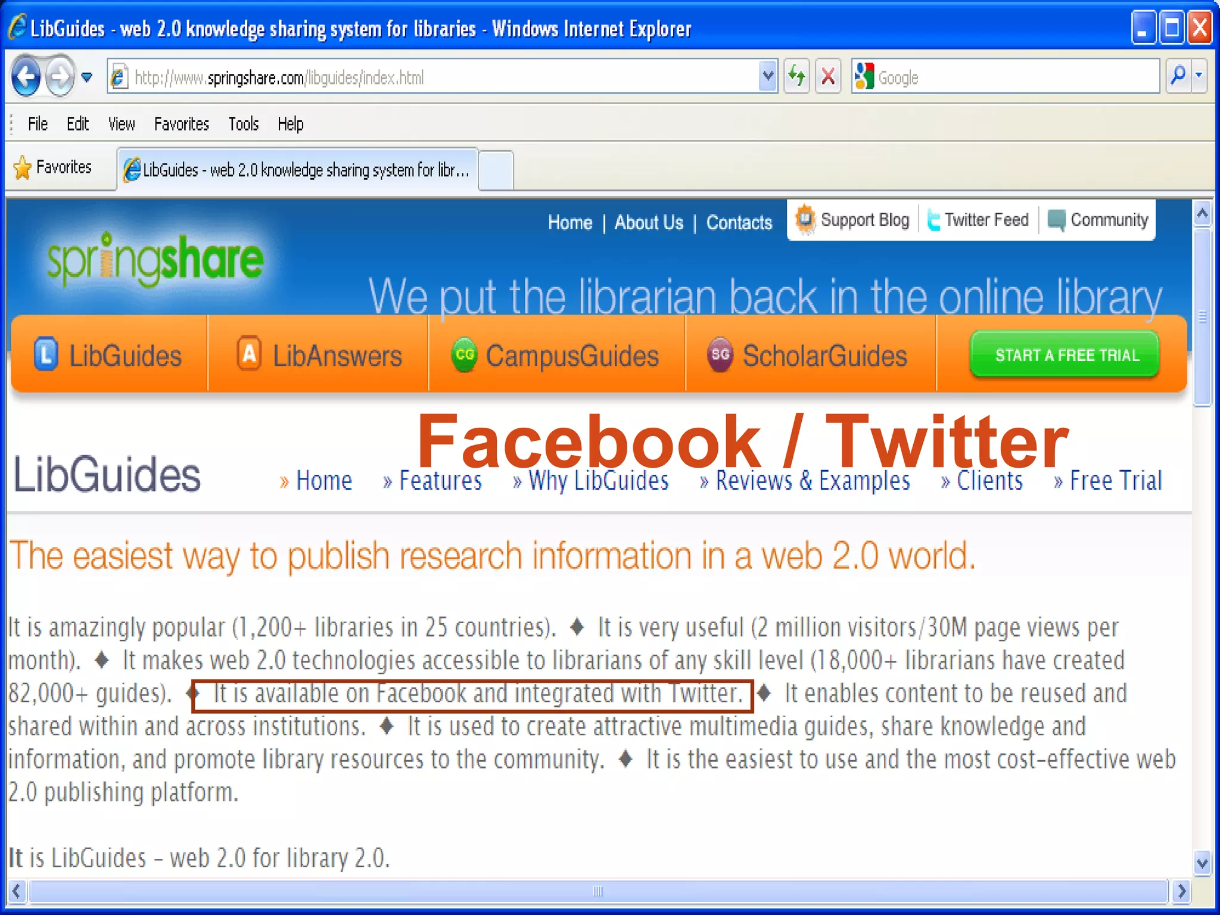Open the Contacts link
Image resolution: width=1220 pixels, height=915 pixels.
[739, 223]
